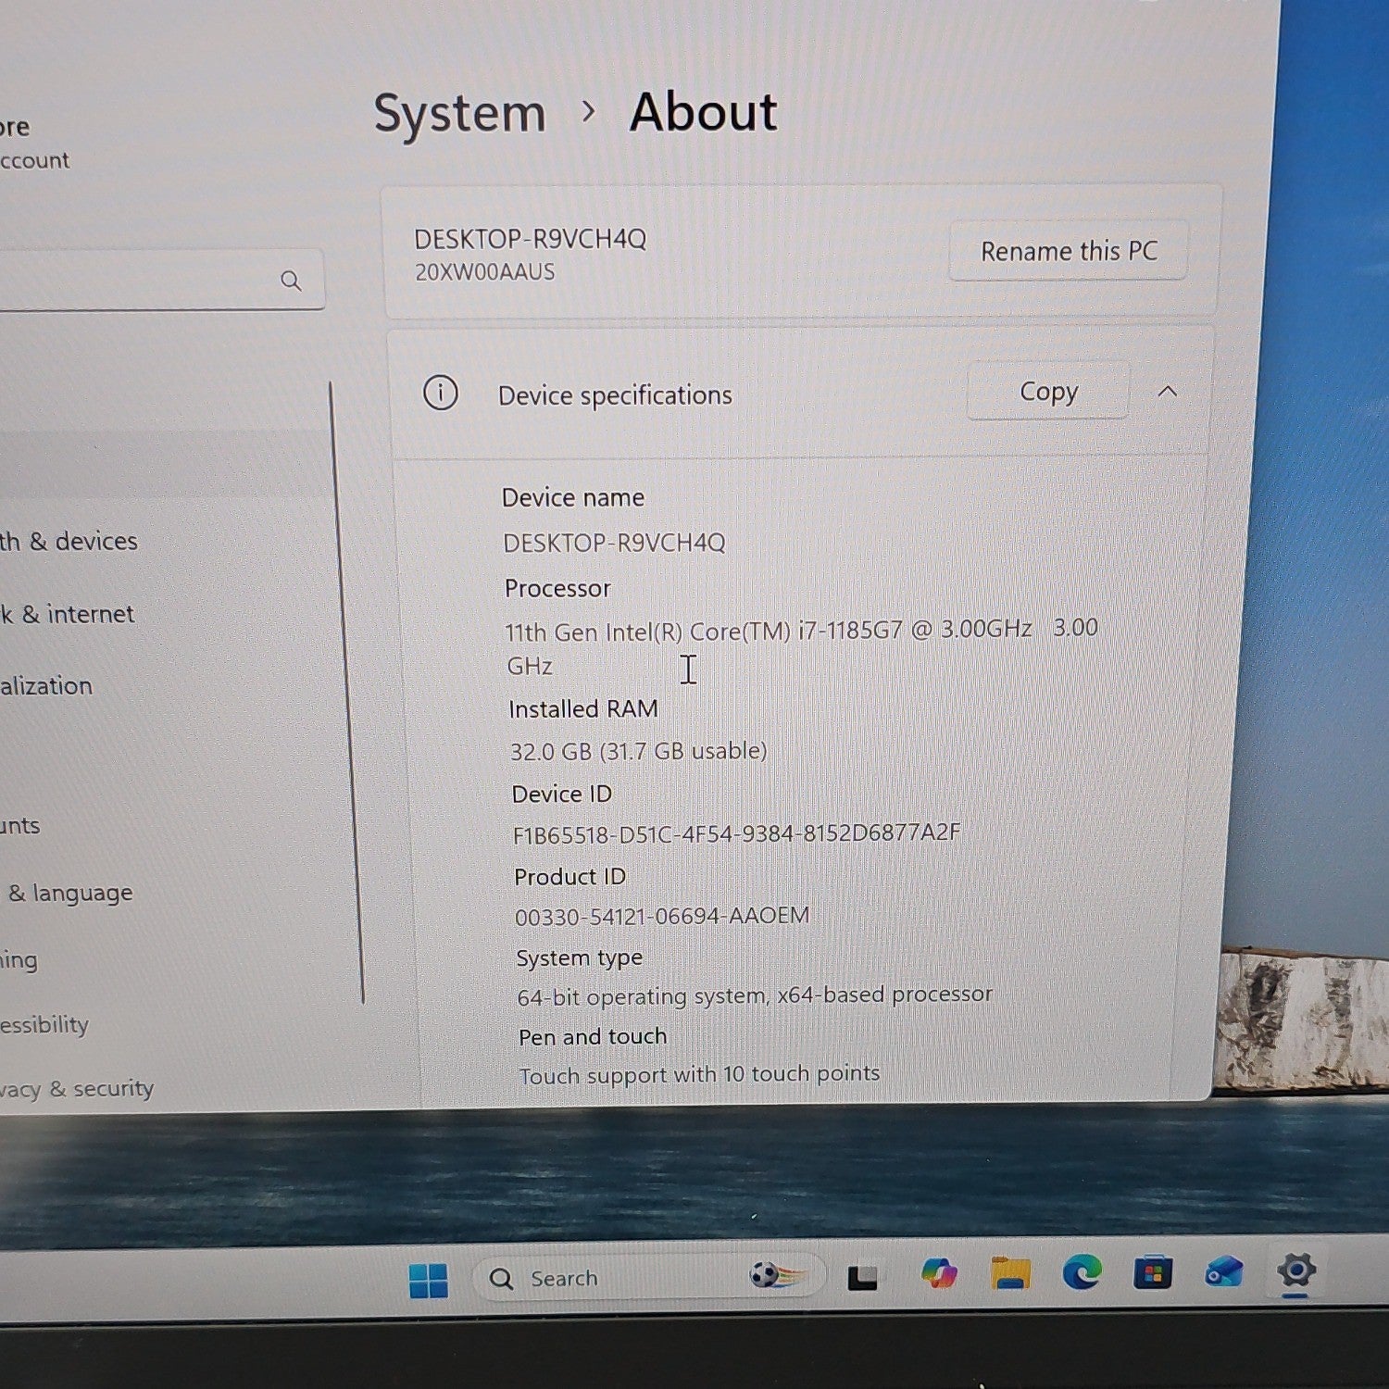Launch Copilot from the taskbar

tap(939, 1274)
